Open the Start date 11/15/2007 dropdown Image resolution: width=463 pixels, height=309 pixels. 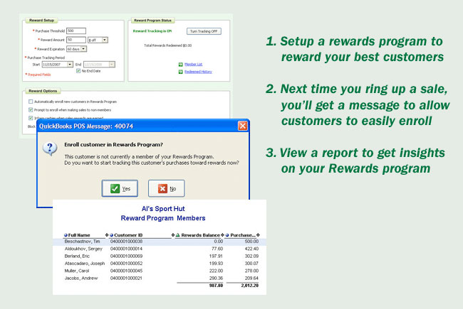pyautogui.click(x=71, y=63)
